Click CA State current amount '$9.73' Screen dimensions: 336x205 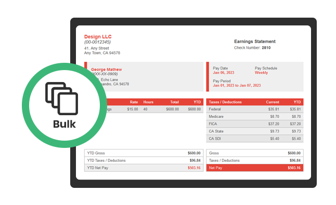275,131
